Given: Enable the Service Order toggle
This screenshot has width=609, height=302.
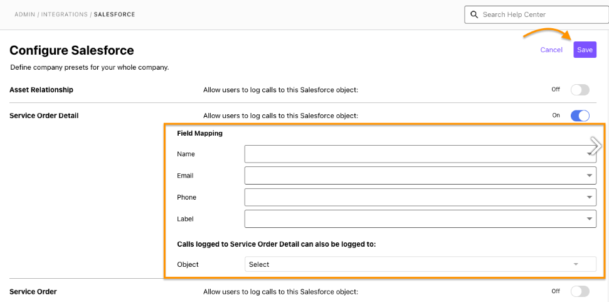Looking at the screenshot, I should [580, 291].
